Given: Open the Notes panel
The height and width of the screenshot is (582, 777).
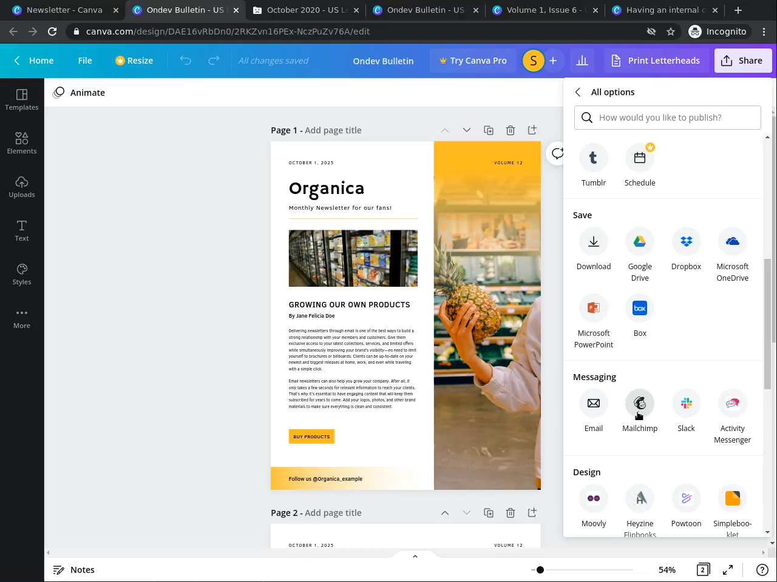Looking at the screenshot, I should point(74,570).
